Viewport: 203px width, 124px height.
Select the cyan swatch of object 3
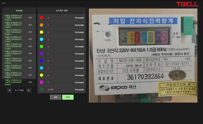click(42, 39)
